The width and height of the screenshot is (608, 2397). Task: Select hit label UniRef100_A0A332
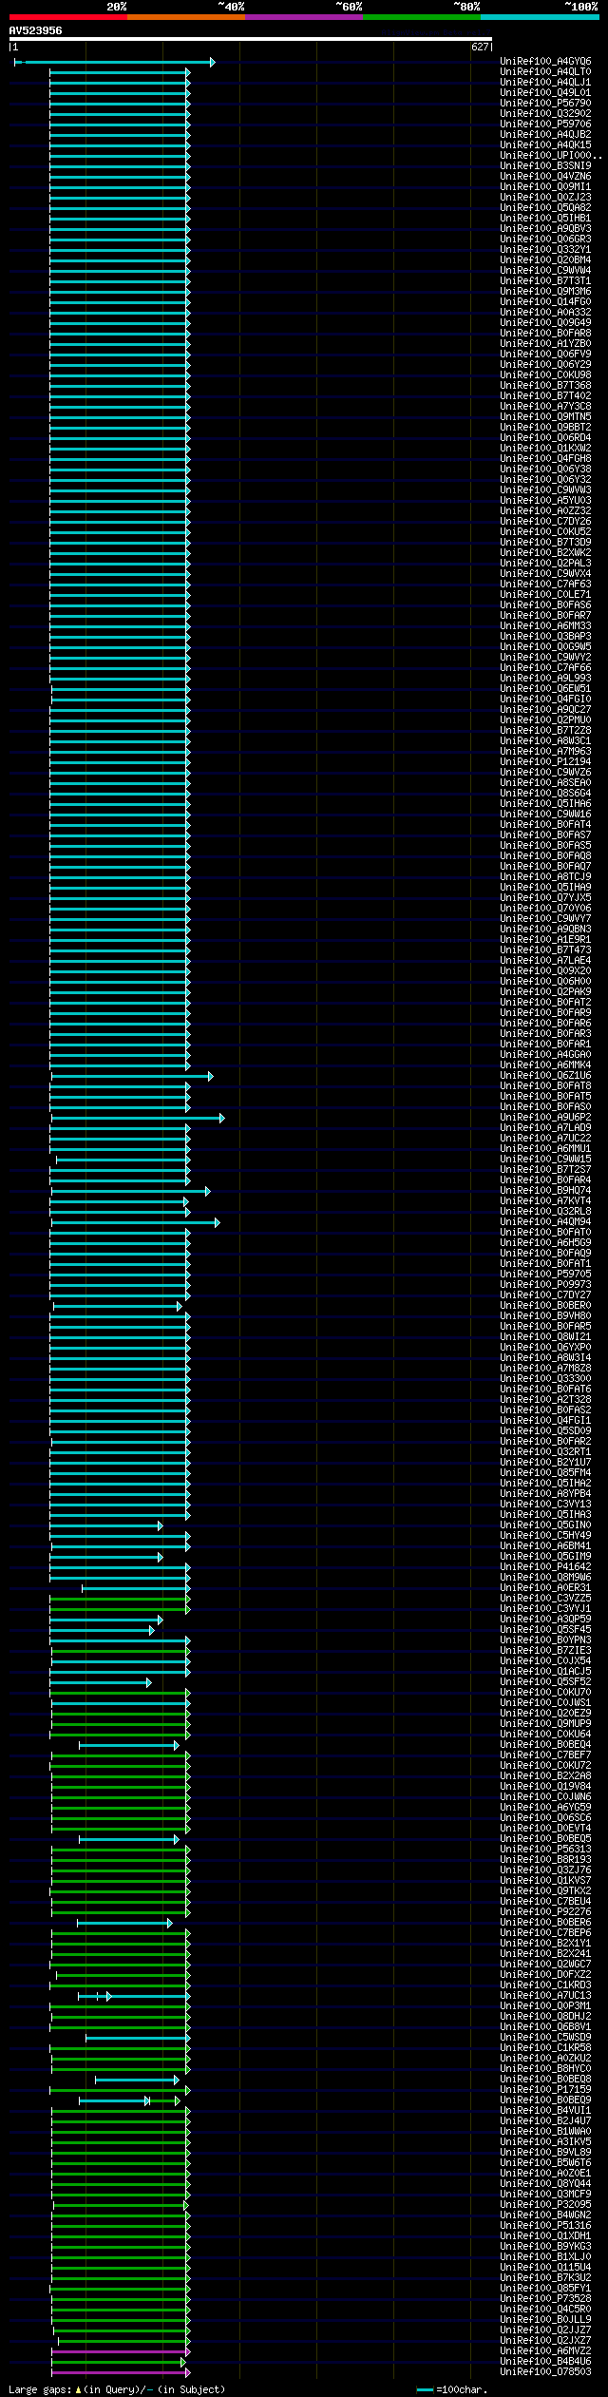[545, 312]
